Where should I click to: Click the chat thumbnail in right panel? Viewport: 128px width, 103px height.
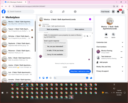tap(110, 21)
